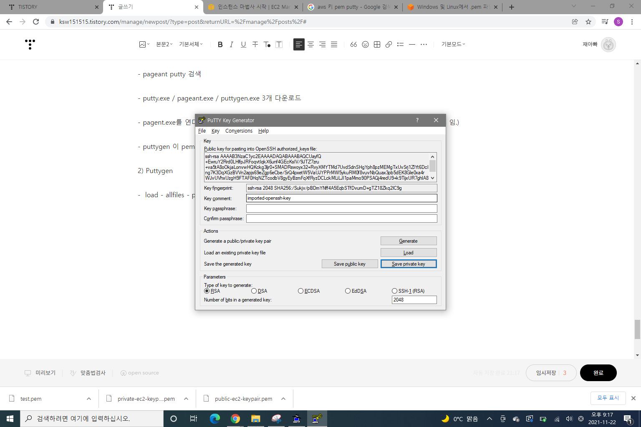Open Microsoft Edge from taskbar
This screenshot has width=641, height=427.
(x=215, y=419)
